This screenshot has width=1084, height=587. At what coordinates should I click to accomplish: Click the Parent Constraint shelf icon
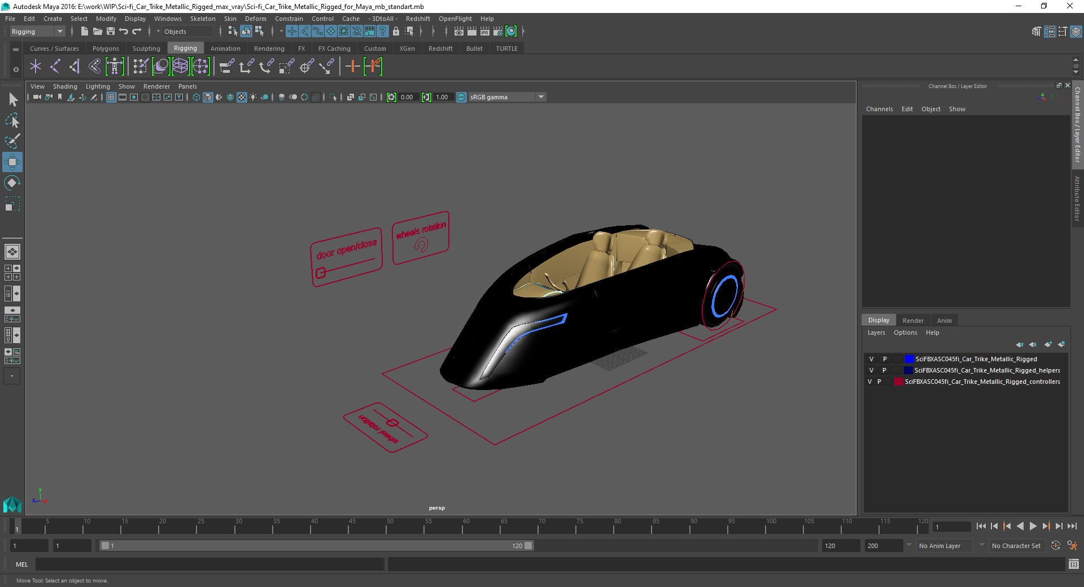(228, 67)
